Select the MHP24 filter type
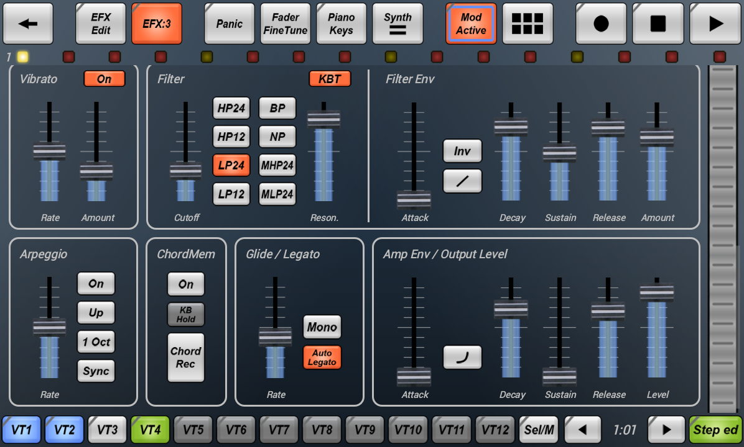The width and height of the screenshot is (744, 447). (277, 165)
